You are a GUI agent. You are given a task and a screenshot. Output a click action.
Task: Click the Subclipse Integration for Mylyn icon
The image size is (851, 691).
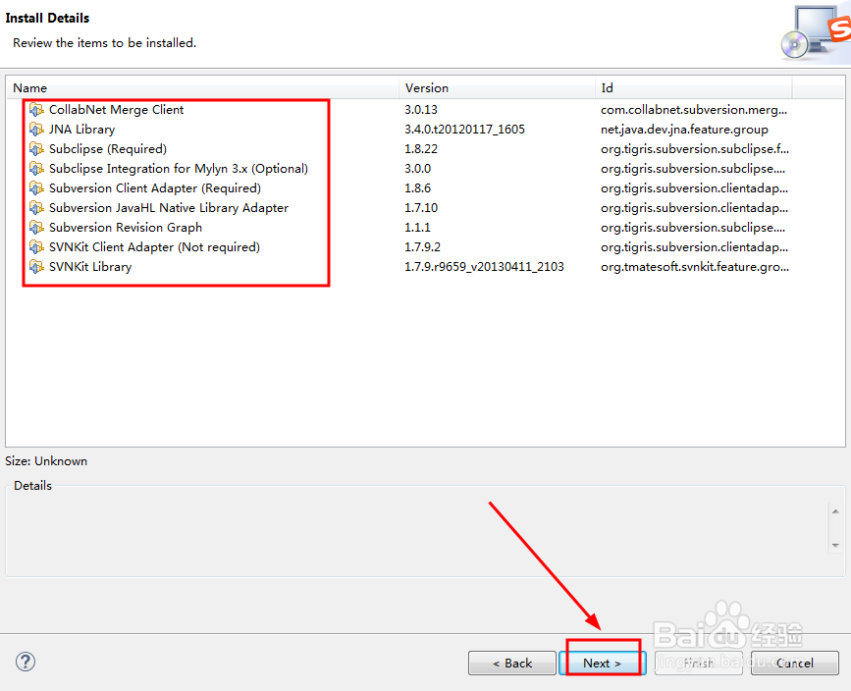[x=36, y=169]
